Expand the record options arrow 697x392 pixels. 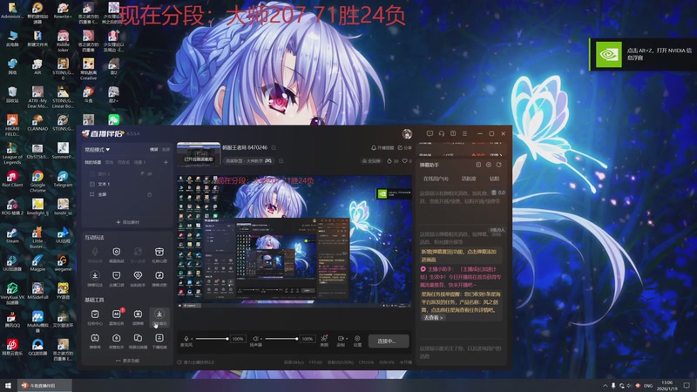346,339
